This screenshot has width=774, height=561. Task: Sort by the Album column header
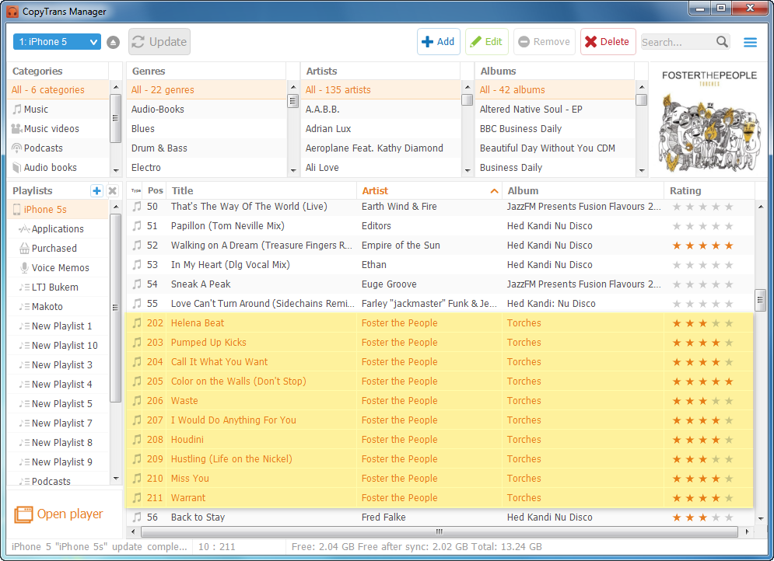tap(583, 191)
